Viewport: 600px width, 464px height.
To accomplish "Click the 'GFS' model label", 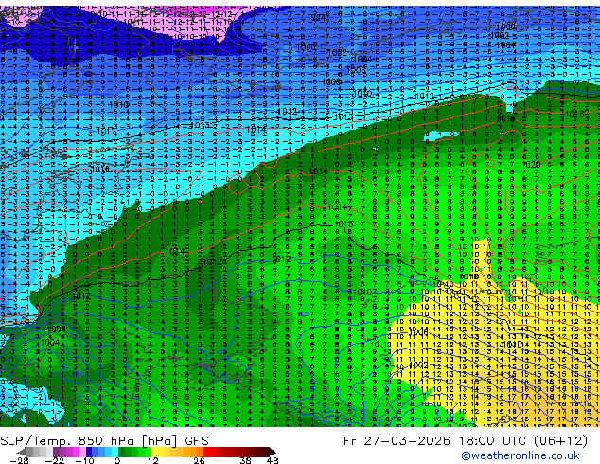I will tap(197, 441).
